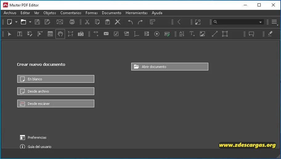This screenshot has height=159, width=281.
Task: Select the Select Text marquee tool
Action: pos(71,34)
